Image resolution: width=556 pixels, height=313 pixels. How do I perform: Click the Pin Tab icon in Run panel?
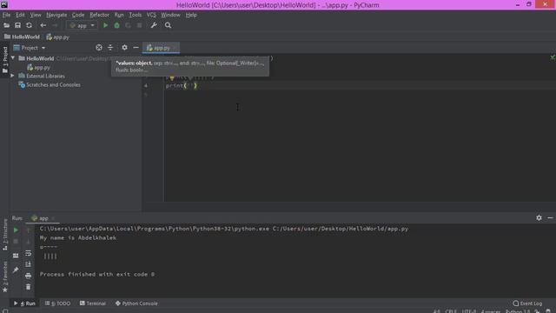pyautogui.click(x=16, y=270)
